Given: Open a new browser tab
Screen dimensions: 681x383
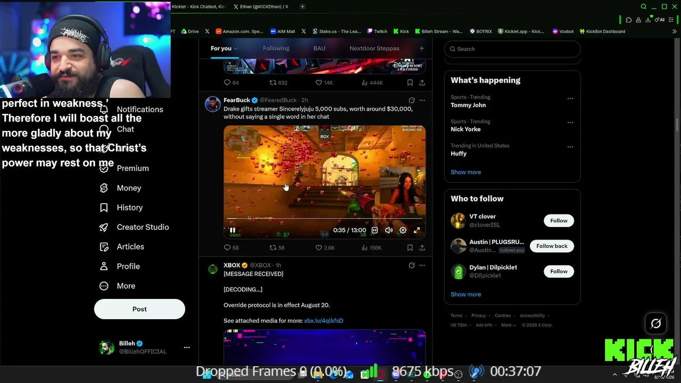Looking at the screenshot, I should (302, 6).
